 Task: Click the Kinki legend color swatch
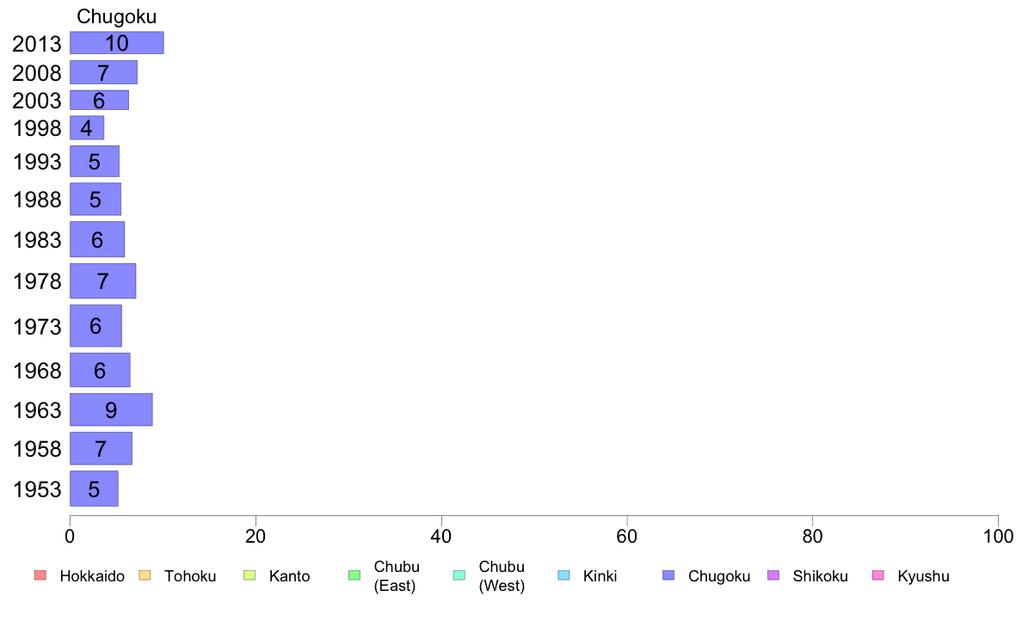tap(563, 575)
